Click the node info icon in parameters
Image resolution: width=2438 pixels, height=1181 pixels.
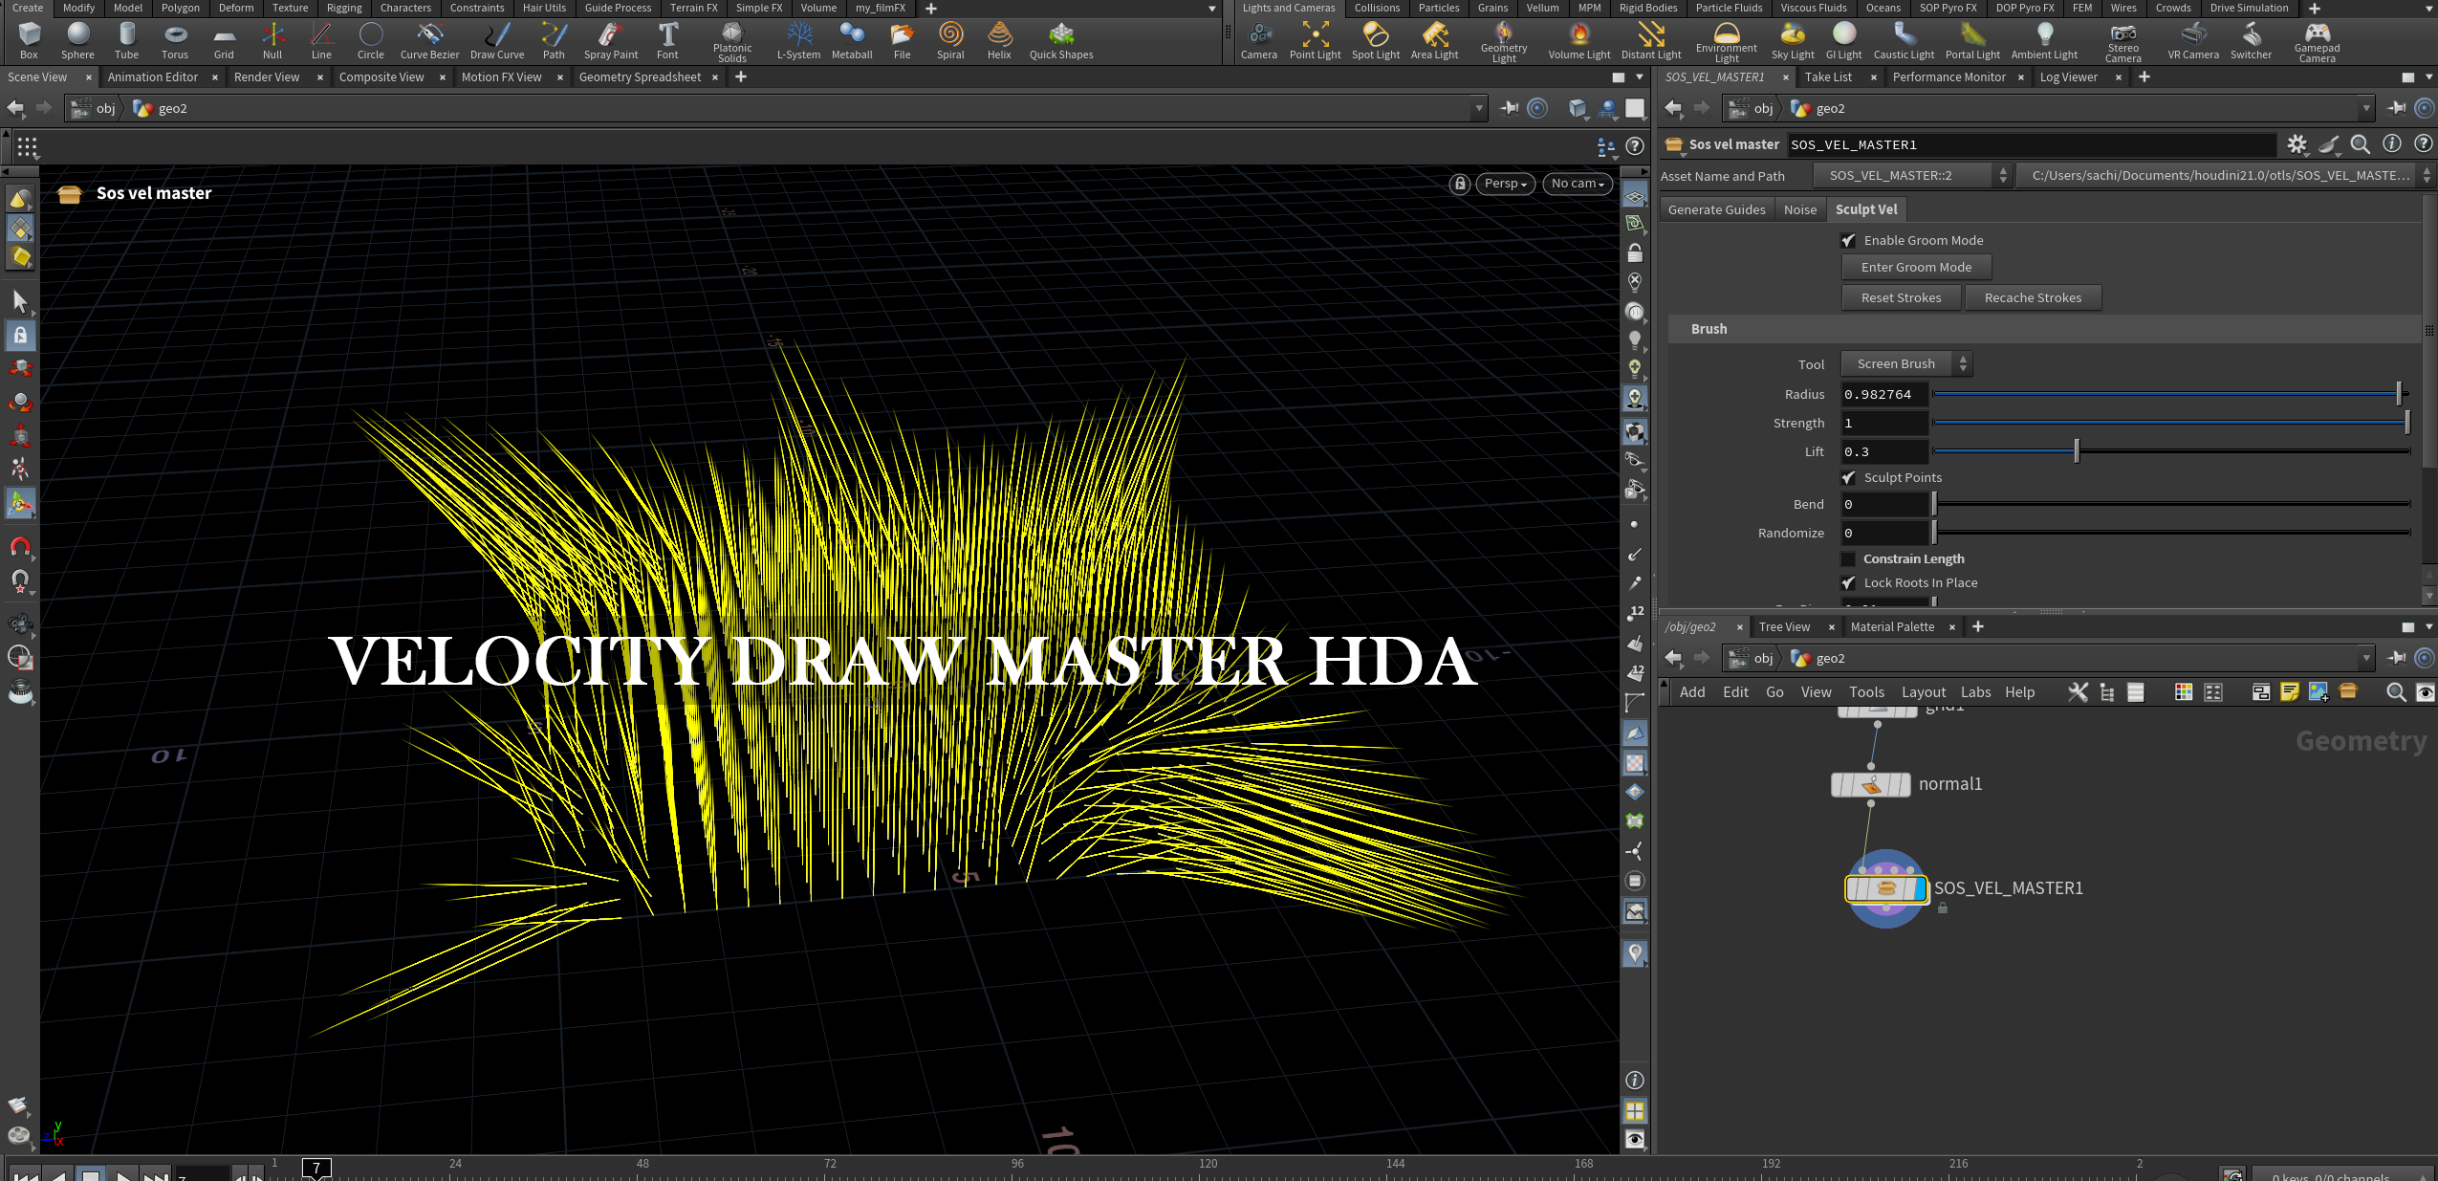[2392, 144]
